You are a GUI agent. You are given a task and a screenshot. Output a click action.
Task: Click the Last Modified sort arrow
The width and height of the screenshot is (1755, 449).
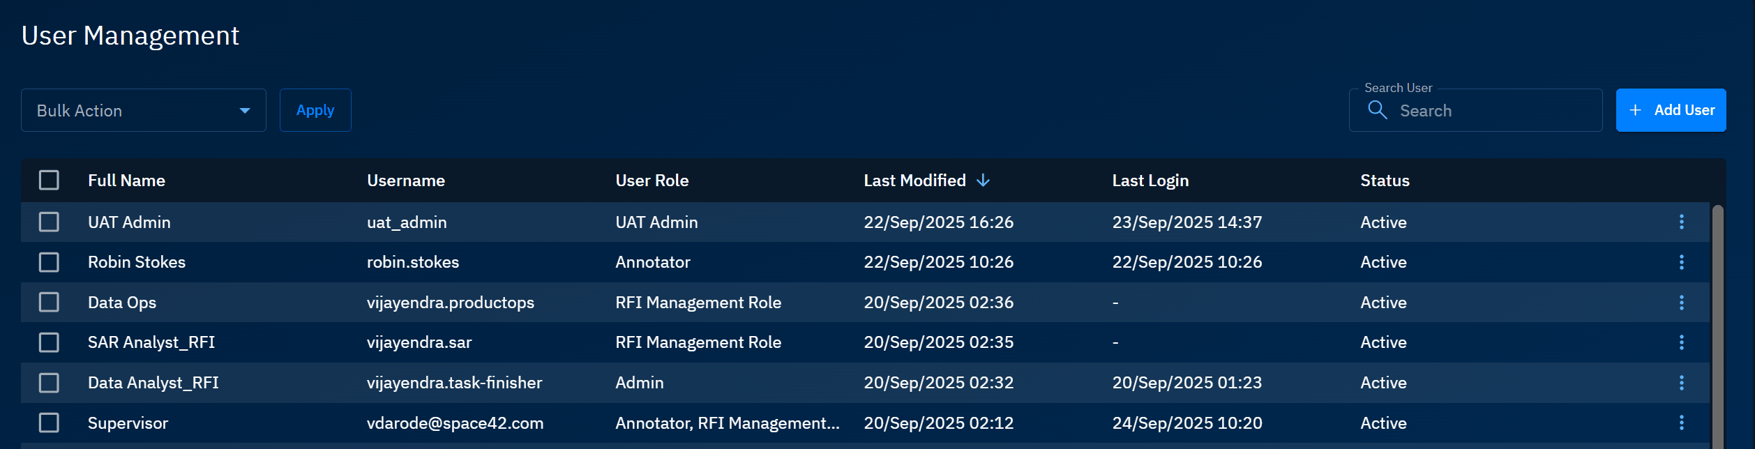pyautogui.click(x=983, y=181)
